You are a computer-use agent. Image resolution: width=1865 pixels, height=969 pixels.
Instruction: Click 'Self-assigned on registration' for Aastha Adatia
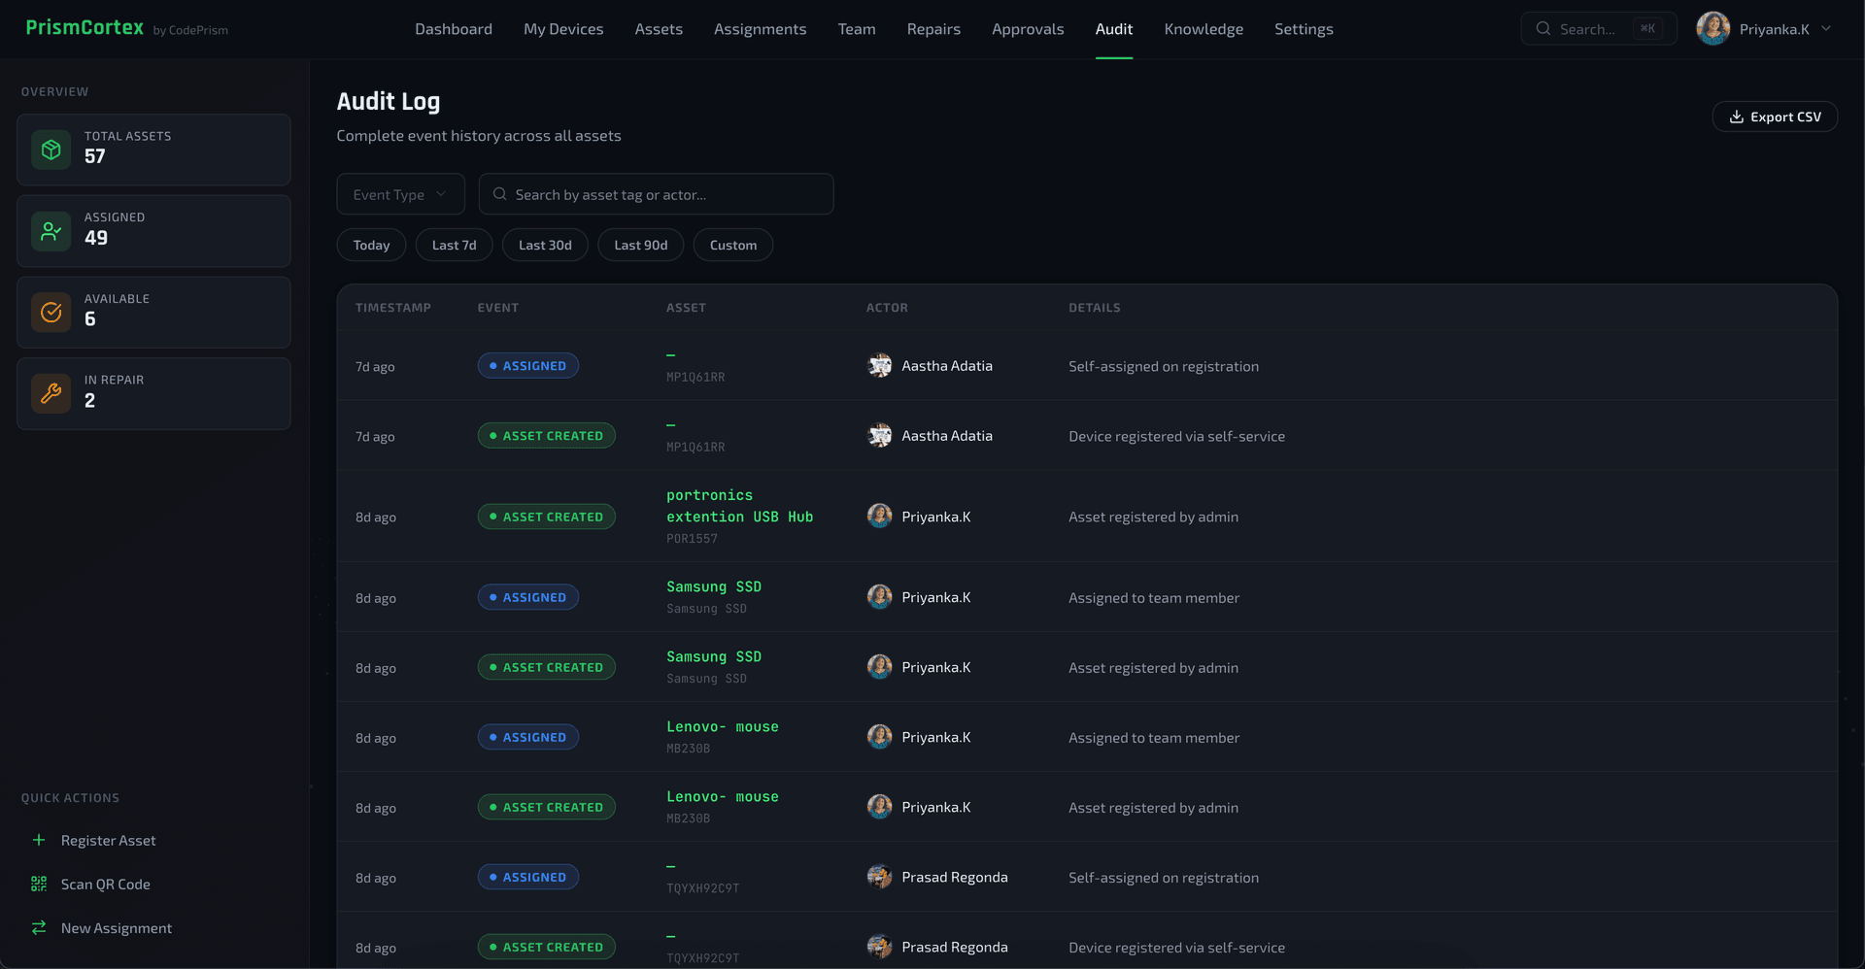[1163, 366]
